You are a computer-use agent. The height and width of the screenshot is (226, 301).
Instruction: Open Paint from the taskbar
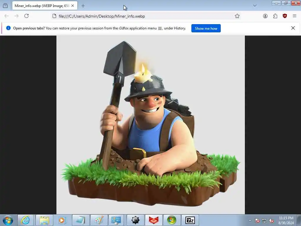[x=99, y=220]
